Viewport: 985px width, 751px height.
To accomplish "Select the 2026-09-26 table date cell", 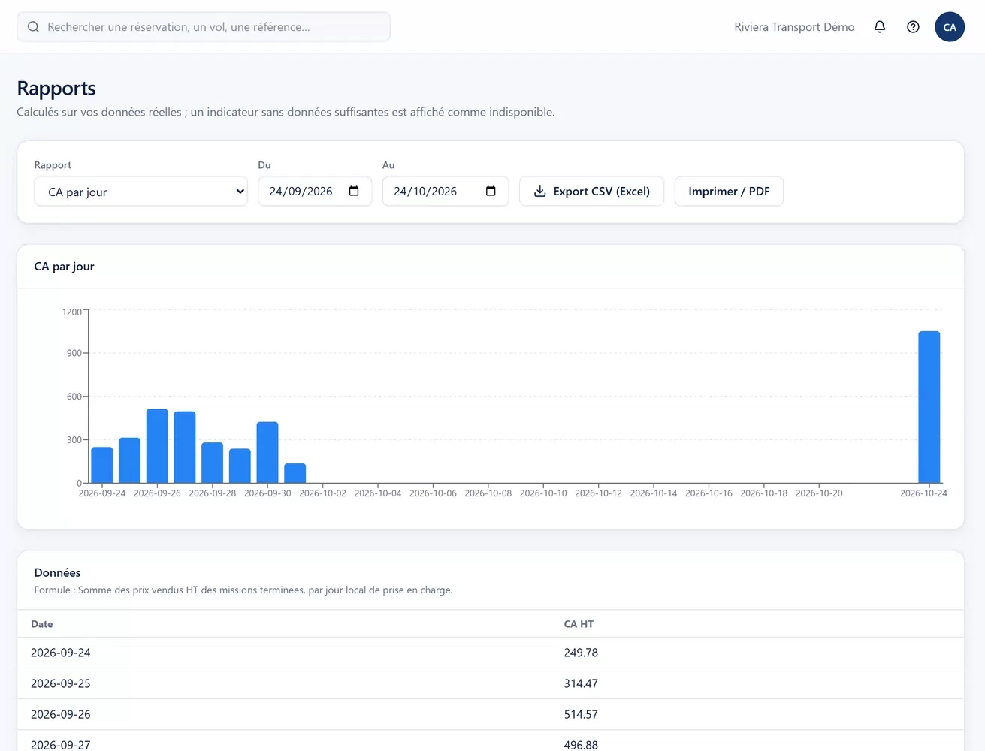I will coord(61,714).
